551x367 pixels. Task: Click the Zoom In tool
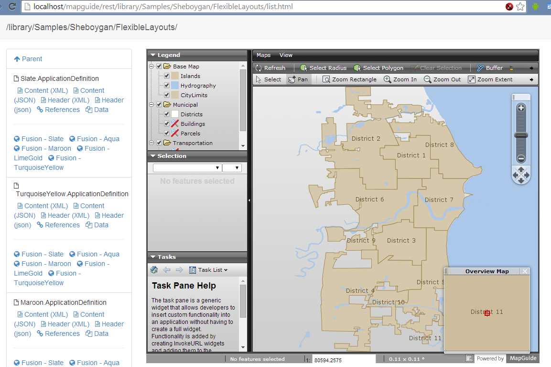click(400, 79)
